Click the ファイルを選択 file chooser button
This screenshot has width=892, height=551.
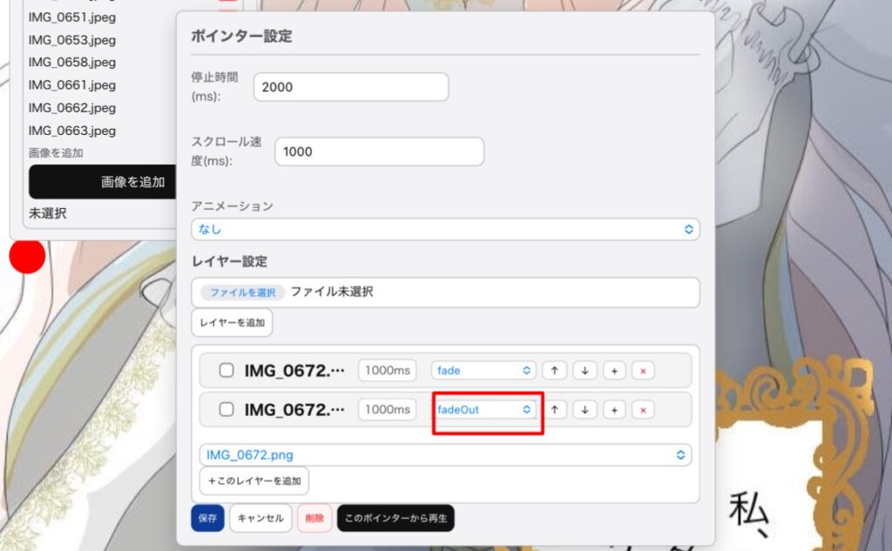pyautogui.click(x=243, y=292)
